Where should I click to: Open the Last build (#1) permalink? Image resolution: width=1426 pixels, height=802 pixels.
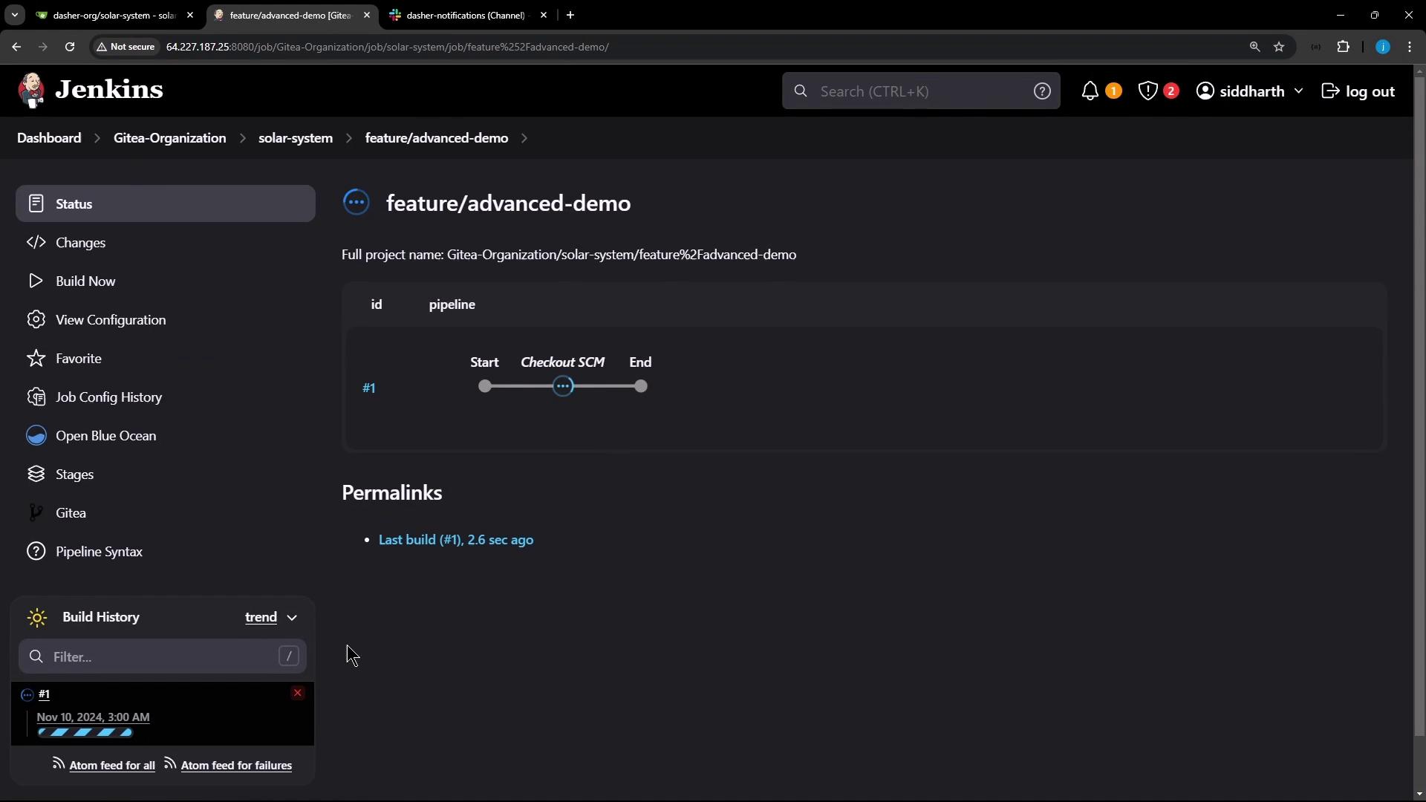tap(455, 540)
